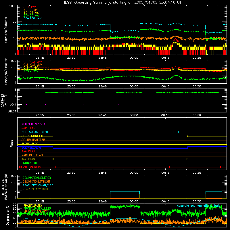230x230 pixels.
Task: Click the DECIMATION_WEIGHT legend label
Action: [37, 182]
